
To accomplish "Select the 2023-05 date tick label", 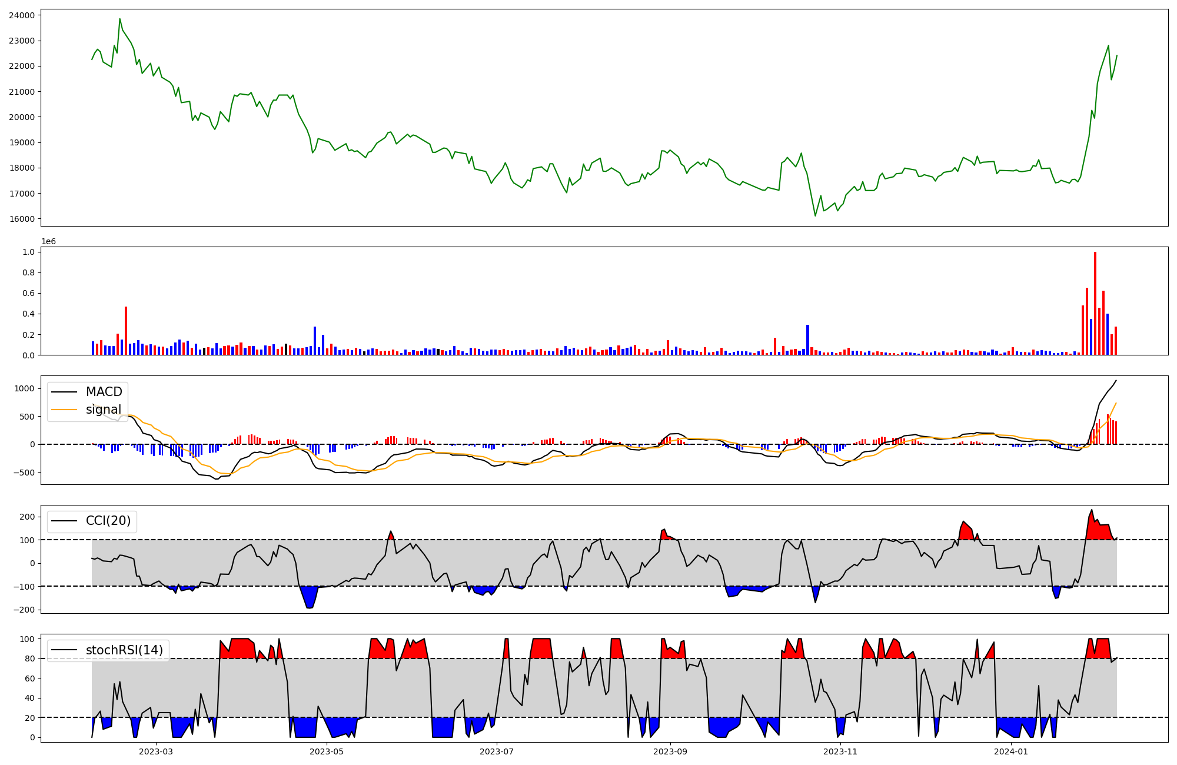I will (x=326, y=751).
